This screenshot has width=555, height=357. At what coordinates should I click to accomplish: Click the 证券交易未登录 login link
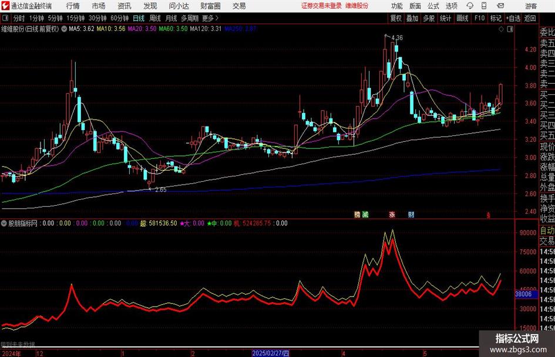point(321,6)
